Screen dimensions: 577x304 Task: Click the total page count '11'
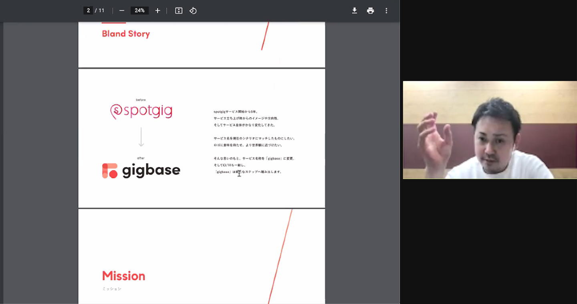101,11
